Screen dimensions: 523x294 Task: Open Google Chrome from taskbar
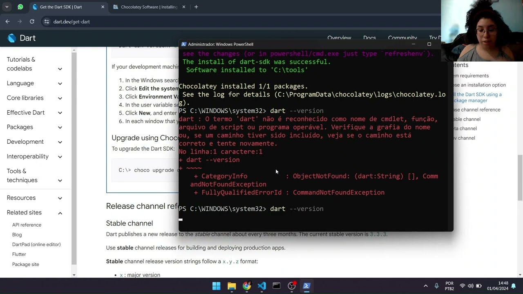tap(247, 286)
